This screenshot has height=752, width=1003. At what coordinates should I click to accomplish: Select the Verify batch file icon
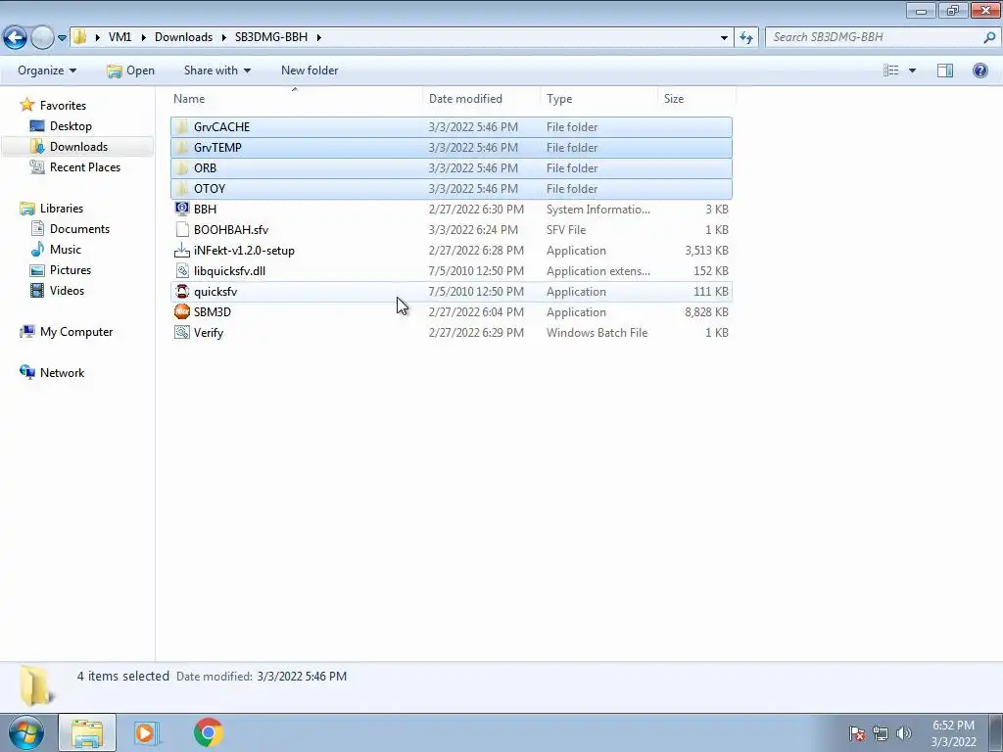tap(182, 332)
